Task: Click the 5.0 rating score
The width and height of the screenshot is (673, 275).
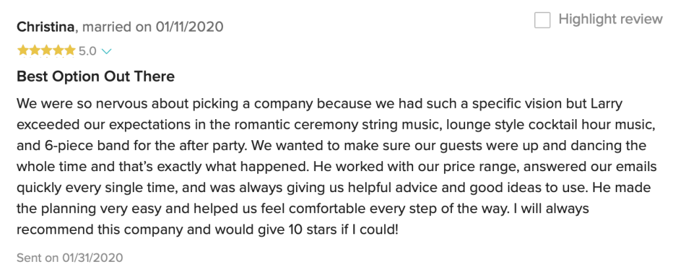Action: pos(87,51)
